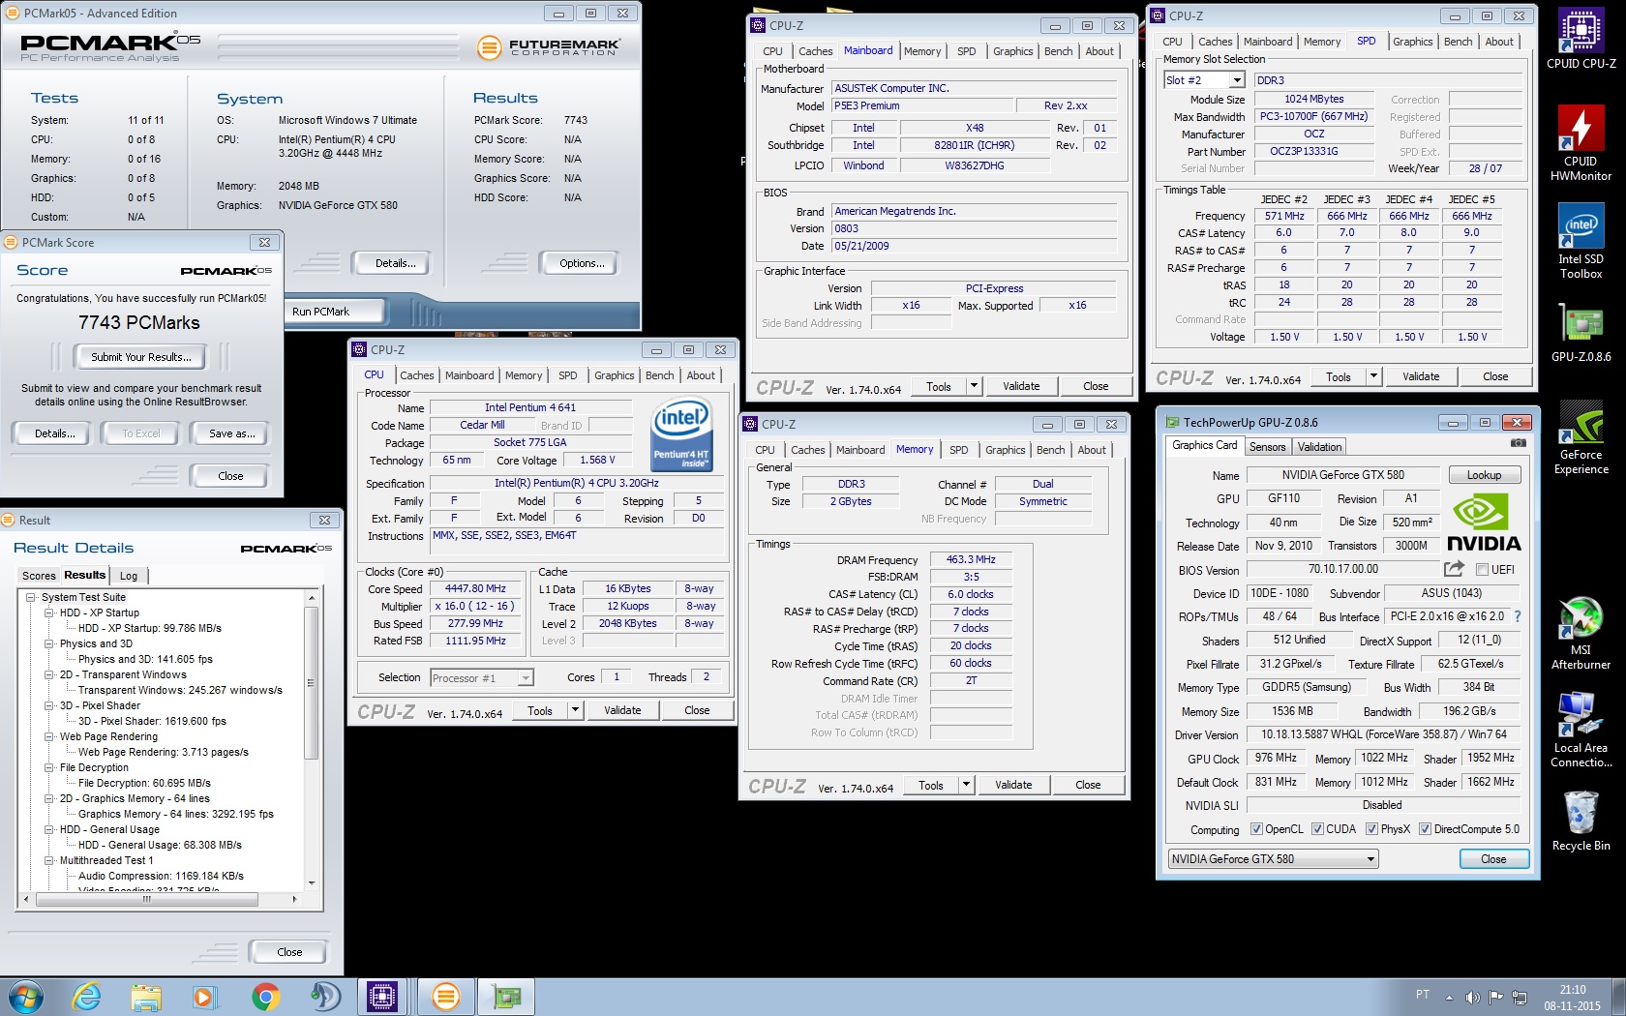
Task: Toggle the UEFI checkbox in GPU-Z
Action: [x=1482, y=569]
